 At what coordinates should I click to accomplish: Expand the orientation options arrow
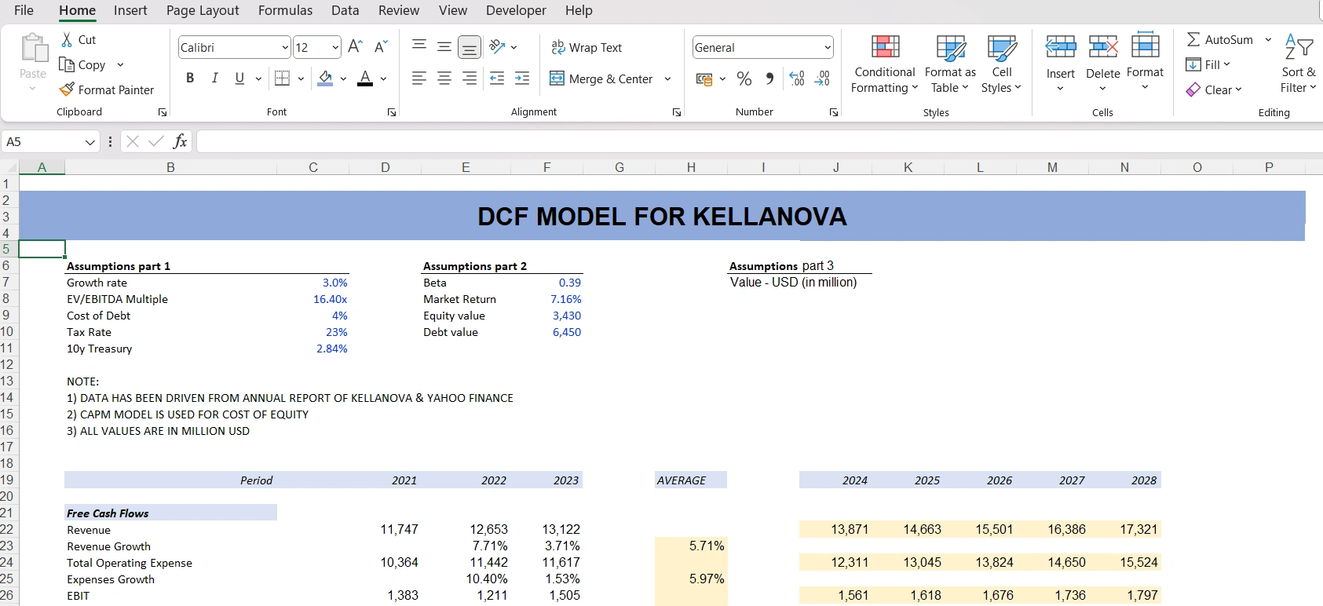513,47
